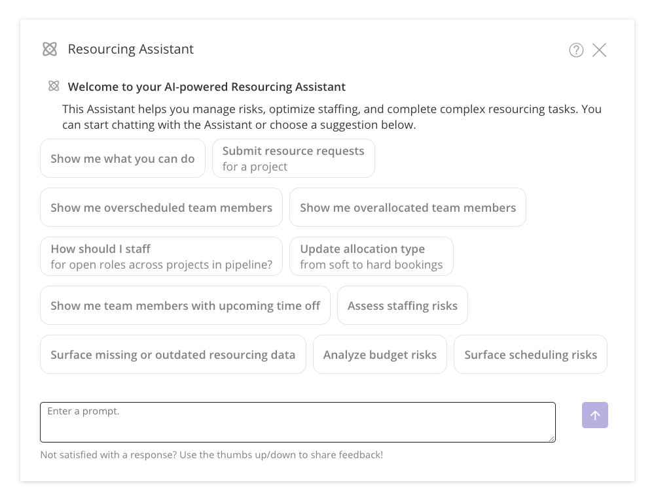Choose 'Surface missing or outdated resourcing data'
This screenshot has height=502, width=654.
tap(173, 354)
